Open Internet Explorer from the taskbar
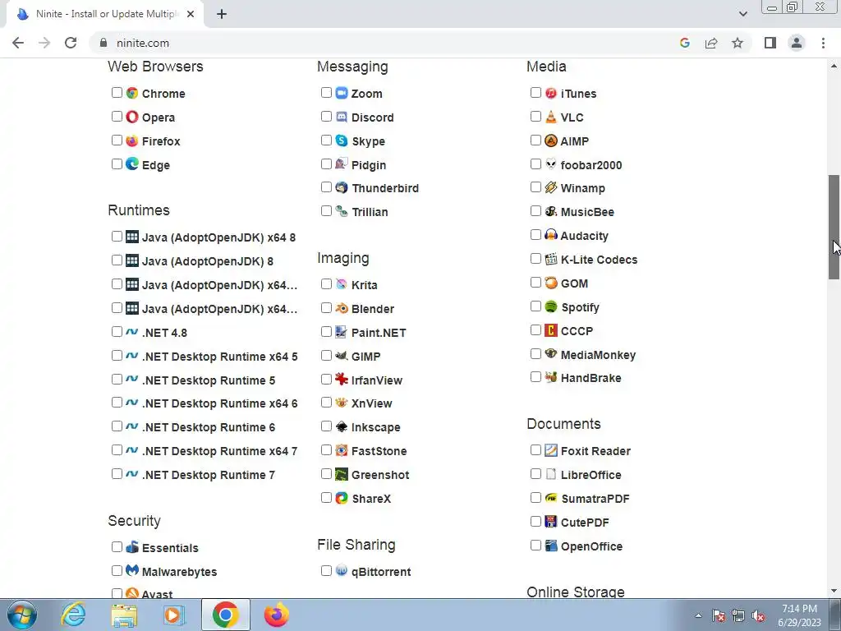This screenshot has width=841, height=631. [x=73, y=615]
